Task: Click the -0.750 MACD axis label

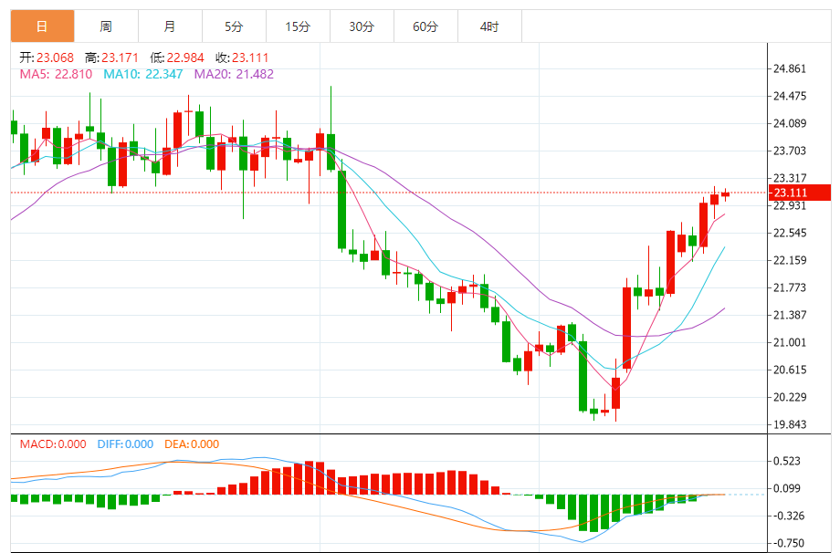Action: coord(787,543)
